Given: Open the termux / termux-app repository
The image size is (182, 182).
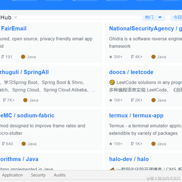Looking at the screenshot, I should tap(136, 116).
